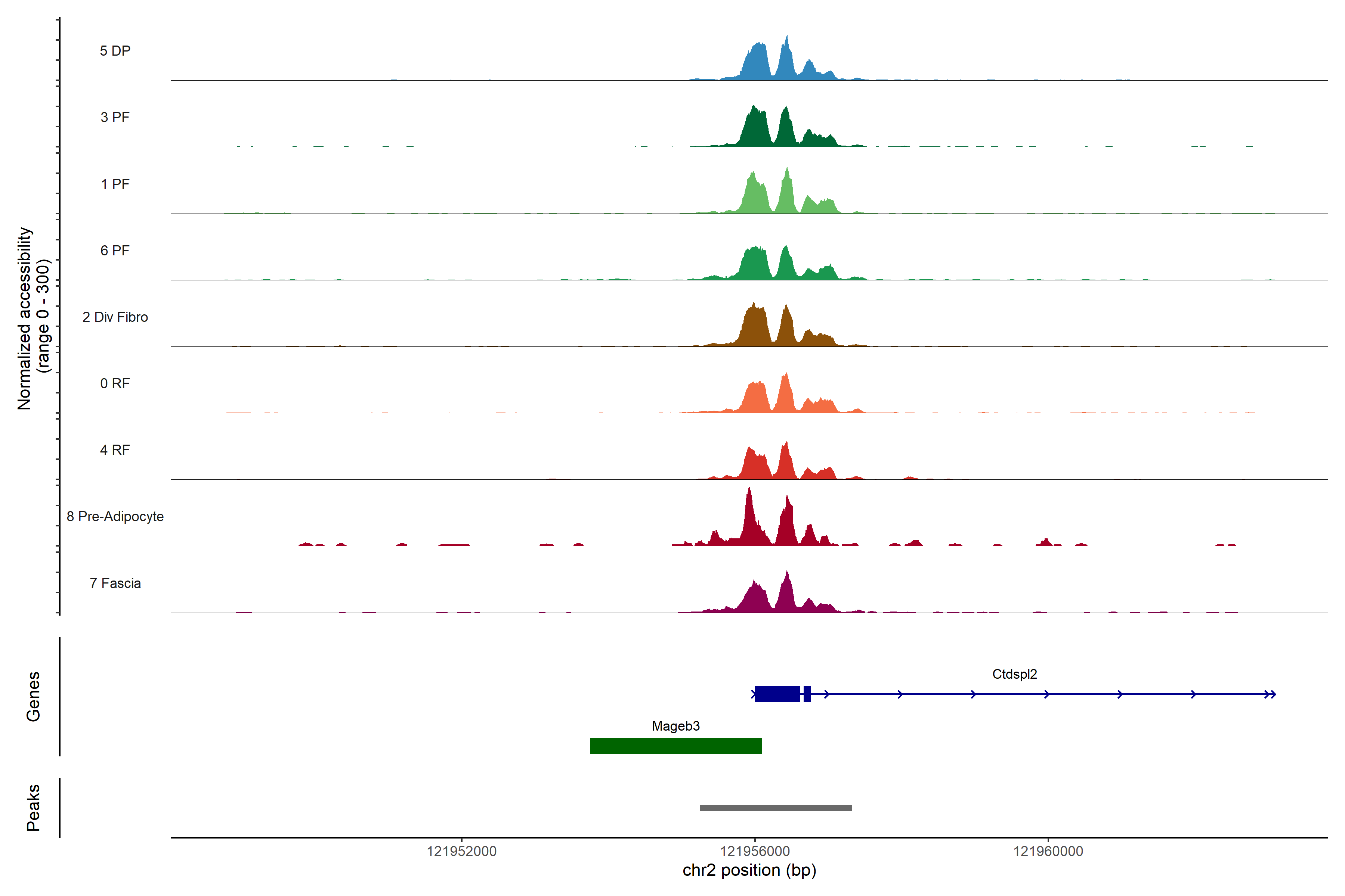Click the 5 DP track label

click(115, 51)
